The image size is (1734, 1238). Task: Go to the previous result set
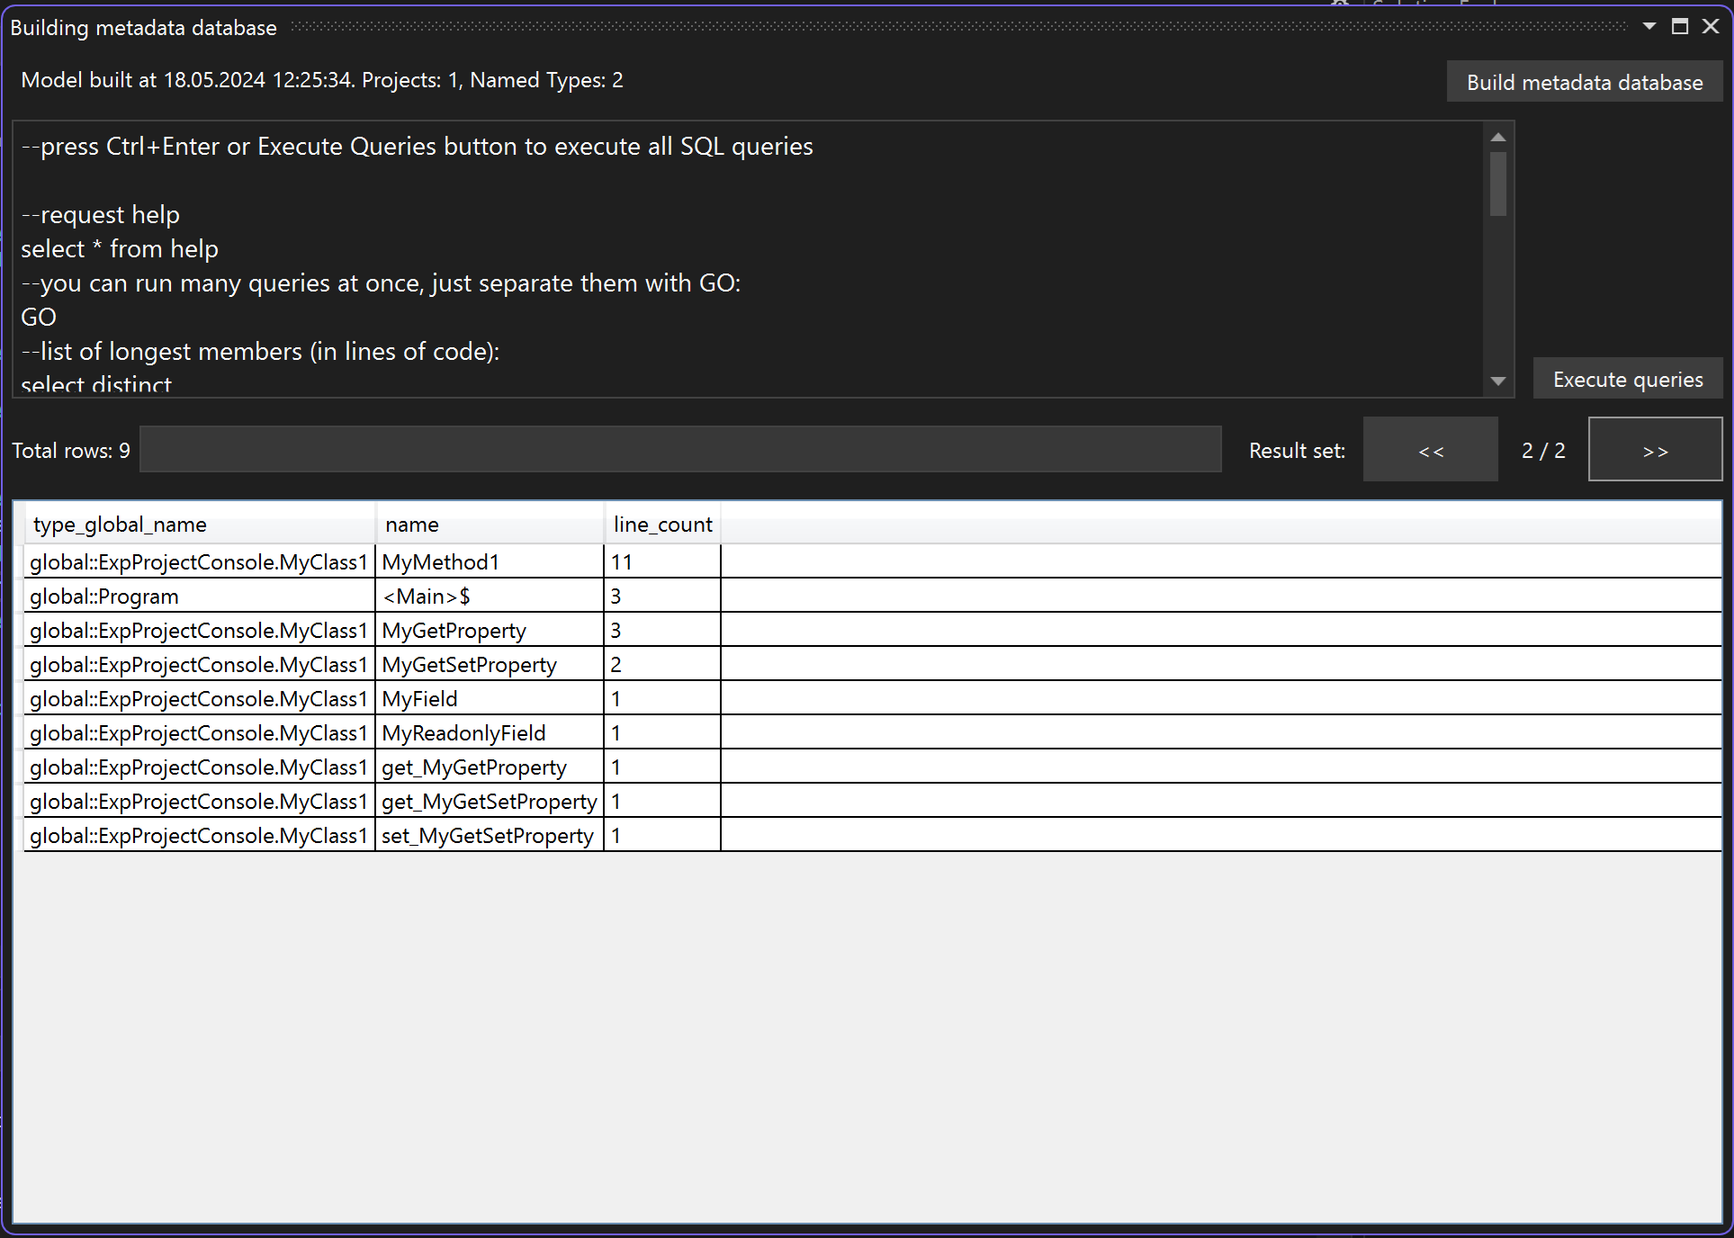[x=1430, y=450]
